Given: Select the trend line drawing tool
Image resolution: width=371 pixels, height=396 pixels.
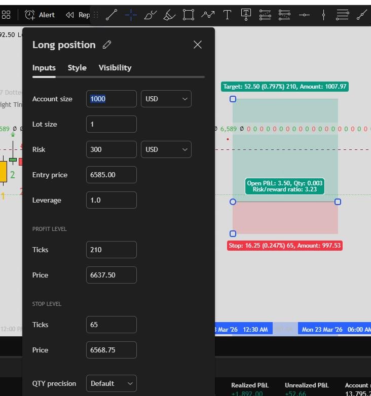Looking at the screenshot, I should pyautogui.click(x=112, y=15).
